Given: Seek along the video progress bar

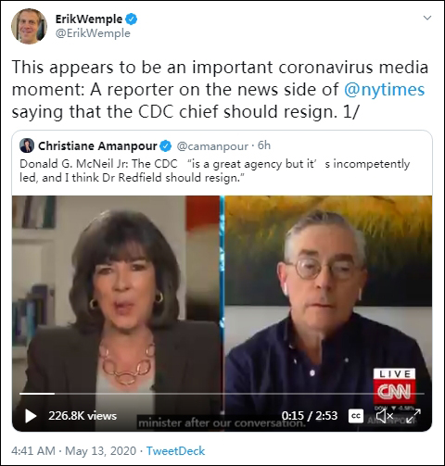Looking at the screenshot, I should coord(222,394).
